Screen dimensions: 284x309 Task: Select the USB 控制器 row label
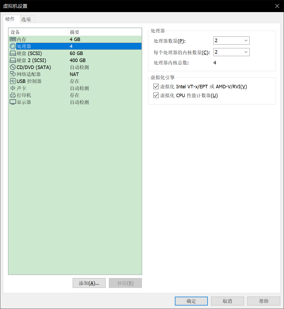(29, 81)
